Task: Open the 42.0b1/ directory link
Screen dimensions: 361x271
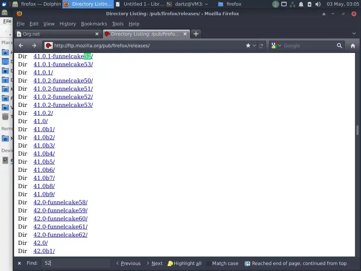Action: coord(44,251)
